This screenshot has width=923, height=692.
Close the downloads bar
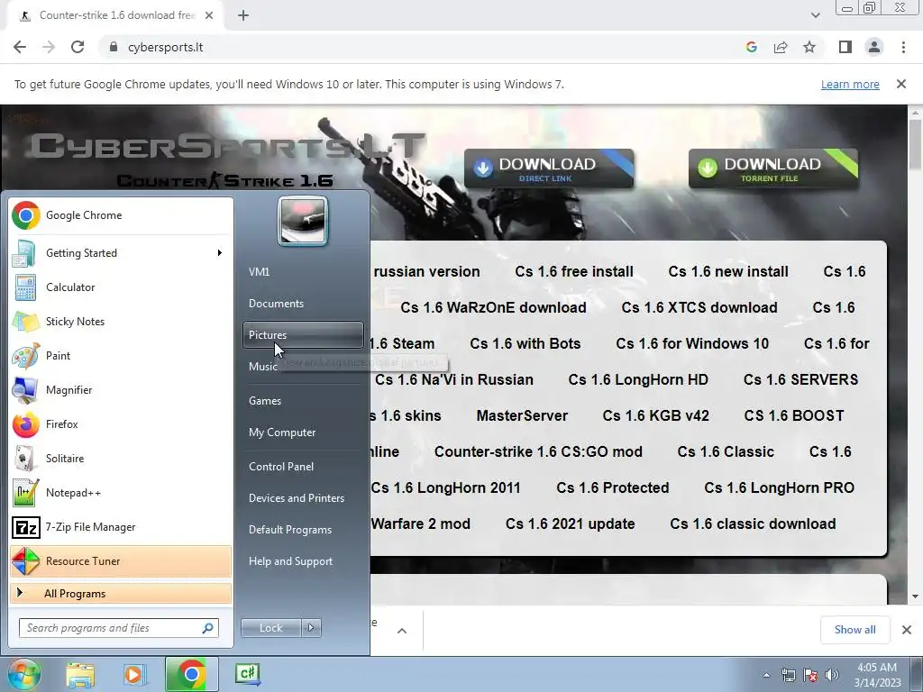point(907,630)
